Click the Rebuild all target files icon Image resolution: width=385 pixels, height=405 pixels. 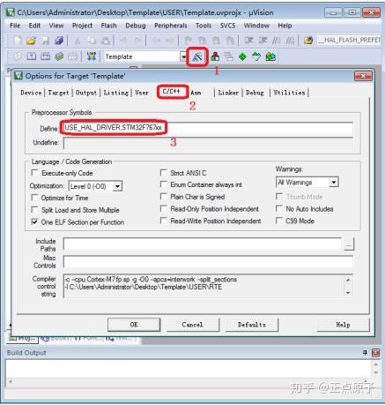click(x=45, y=56)
